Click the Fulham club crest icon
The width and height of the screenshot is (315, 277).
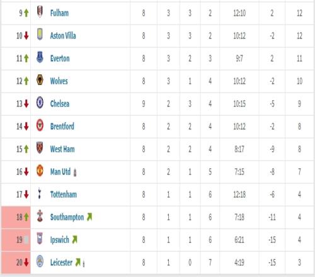pyautogui.click(x=40, y=11)
